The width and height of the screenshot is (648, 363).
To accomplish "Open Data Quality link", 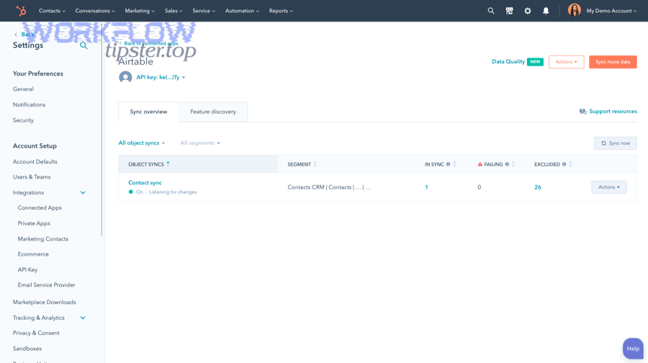I will pyautogui.click(x=508, y=62).
